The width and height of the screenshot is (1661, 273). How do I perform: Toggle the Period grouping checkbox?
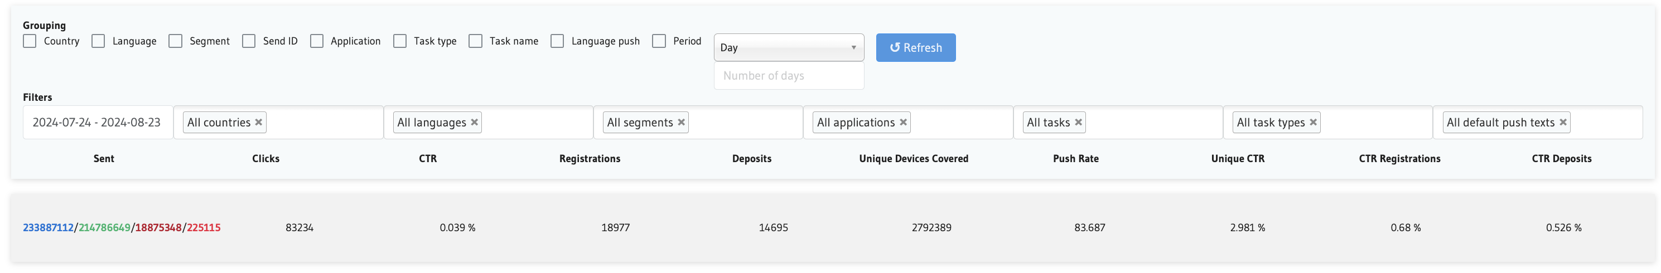point(659,41)
